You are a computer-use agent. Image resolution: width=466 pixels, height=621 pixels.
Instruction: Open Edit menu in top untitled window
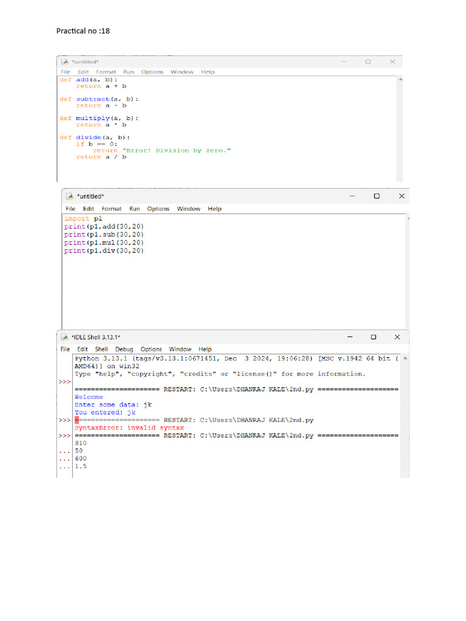[x=83, y=72]
